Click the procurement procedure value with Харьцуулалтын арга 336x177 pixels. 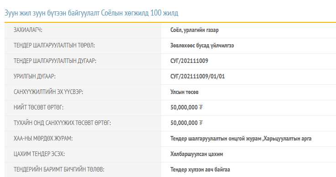241,139
